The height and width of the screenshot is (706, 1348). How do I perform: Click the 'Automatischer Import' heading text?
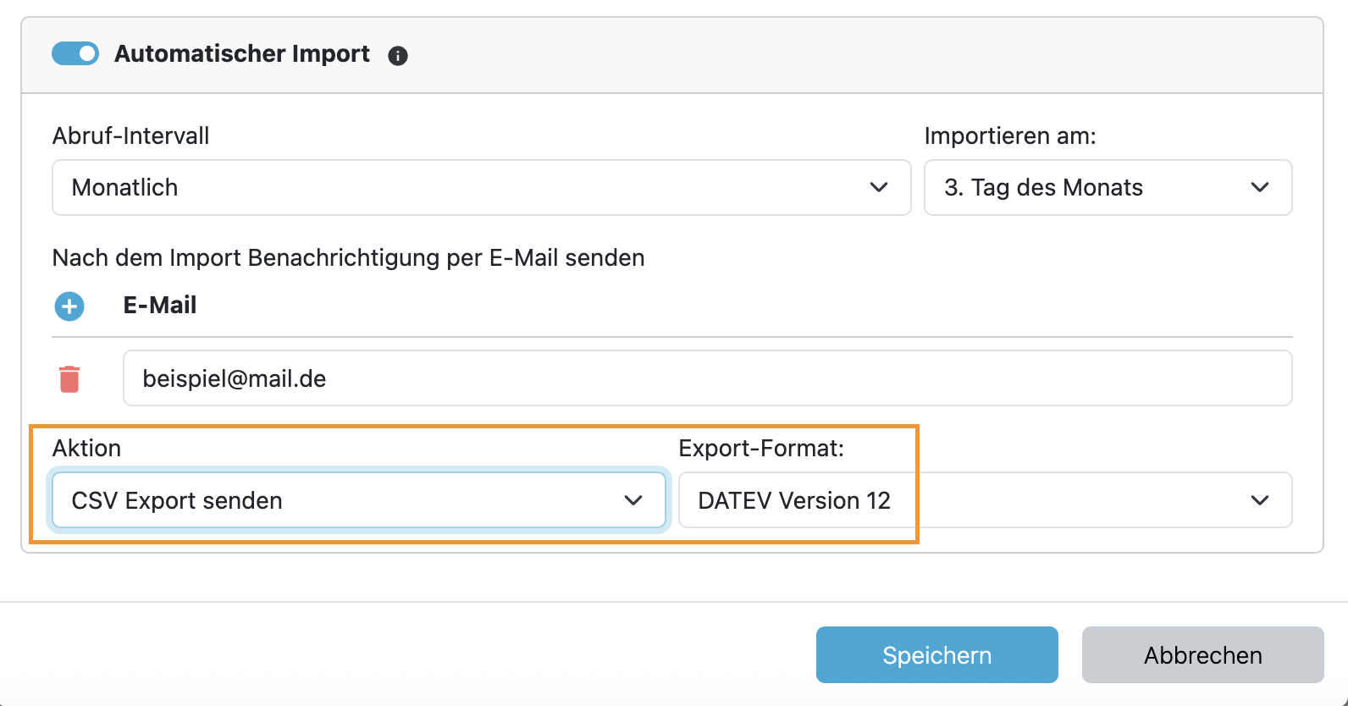[242, 54]
